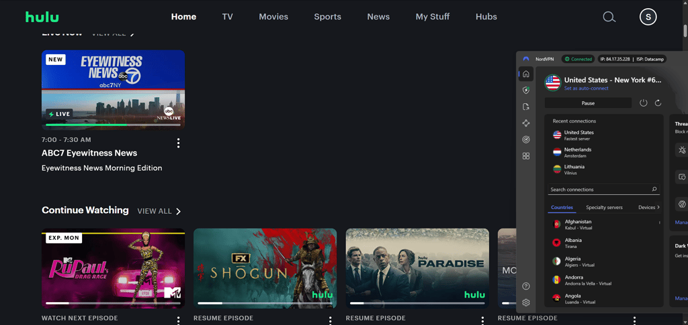The image size is (688, 325).
Task: Click the IP and ISP info badge
Action: click(x=632, y=58)
